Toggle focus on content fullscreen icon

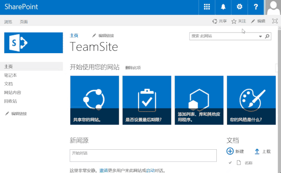tap(275, 21)
